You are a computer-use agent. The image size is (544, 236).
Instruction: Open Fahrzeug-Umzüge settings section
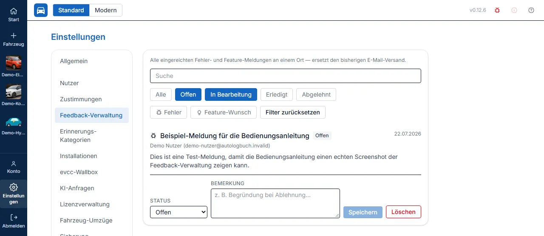click(x=92, y=220)
